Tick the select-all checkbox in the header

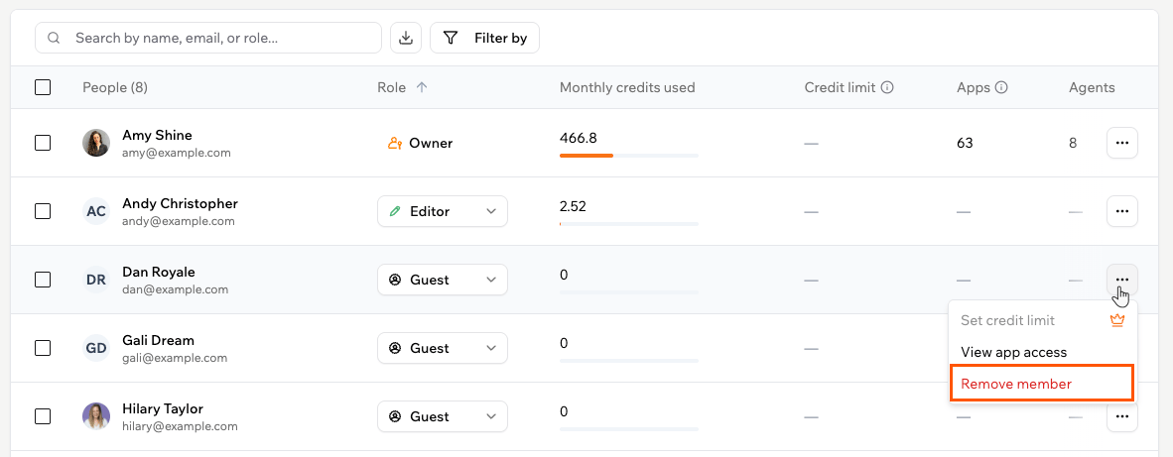pyautogui.click(x=43, y=87)
